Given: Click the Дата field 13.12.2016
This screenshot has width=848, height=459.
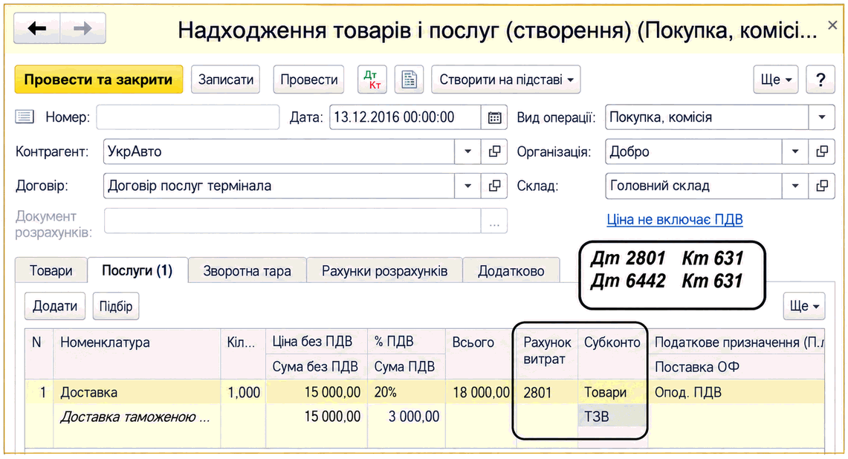Looking at the screenshot, I should pyautogui.click(x=405, y=117).
